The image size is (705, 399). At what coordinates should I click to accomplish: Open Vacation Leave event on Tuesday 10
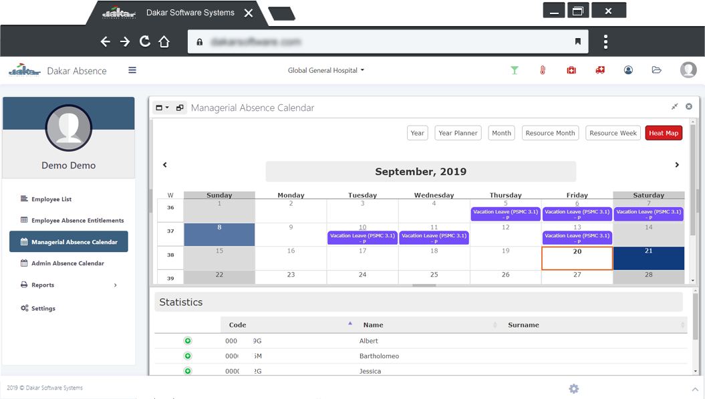[362, 238]
